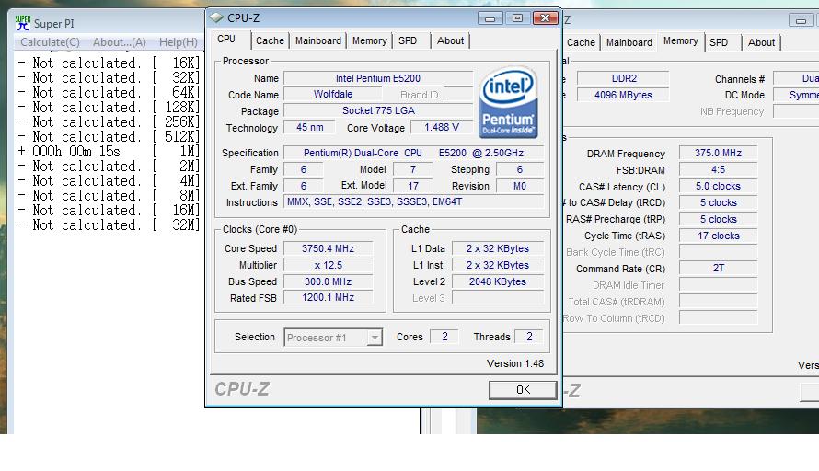This screenshot has width=819, height=471.
Task: Minimize the front CPU-Z window
Action: click(x=490, y=18)
